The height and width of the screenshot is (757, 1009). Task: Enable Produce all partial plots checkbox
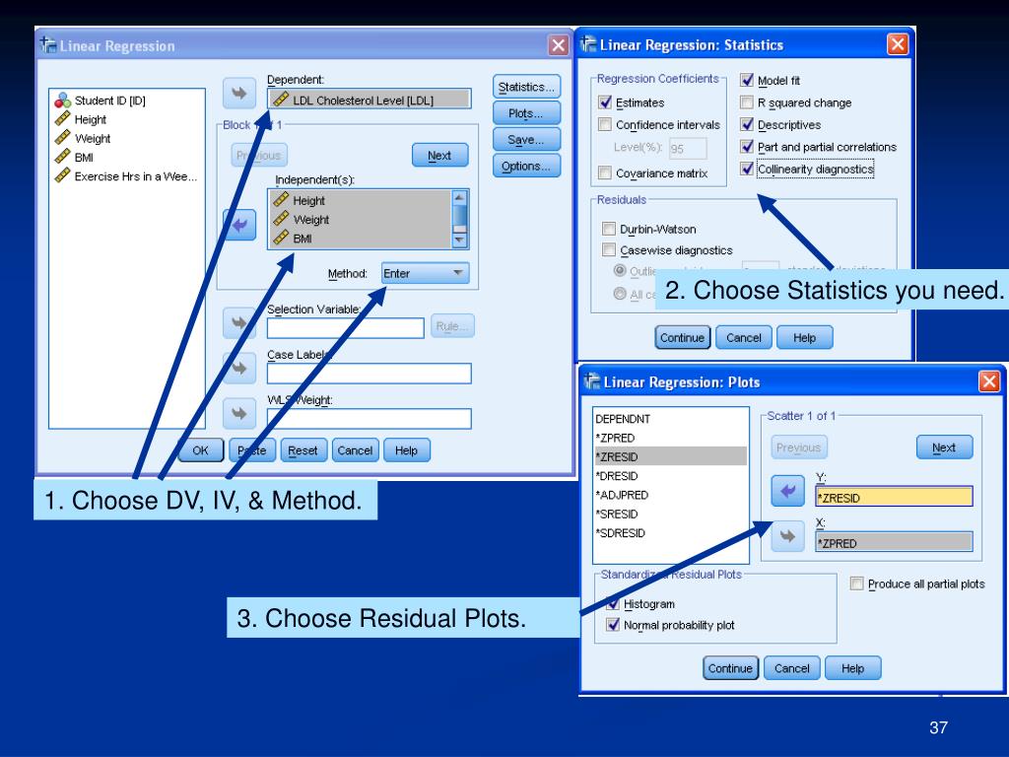pyautogui.click(x=856, y=584)
